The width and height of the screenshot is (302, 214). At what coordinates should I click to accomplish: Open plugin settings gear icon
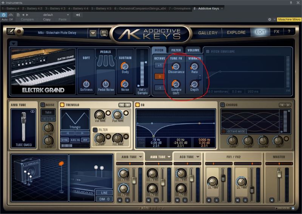(x=270, y=20)
